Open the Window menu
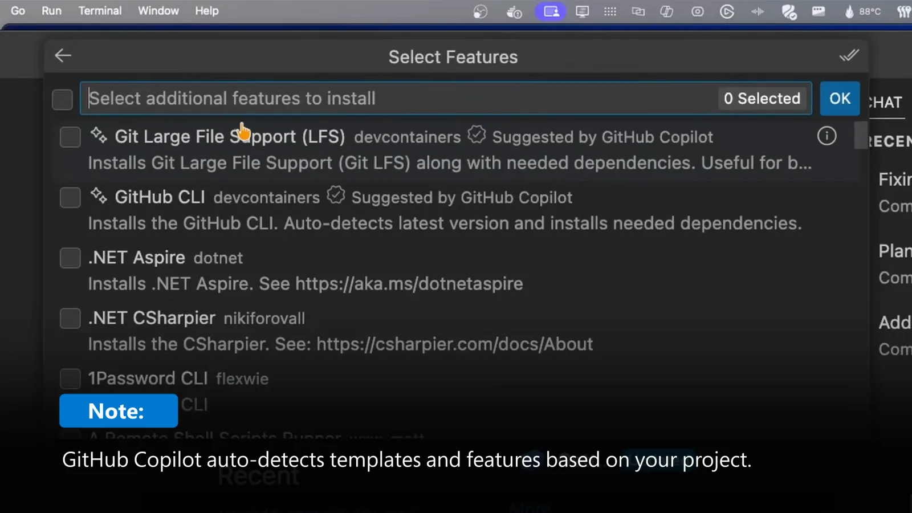Image resolution: width=912 pixels, height=513 pixels. tap(158, 11)
